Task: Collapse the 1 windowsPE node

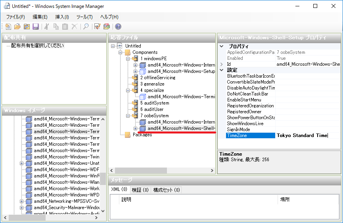Action: 128,59
